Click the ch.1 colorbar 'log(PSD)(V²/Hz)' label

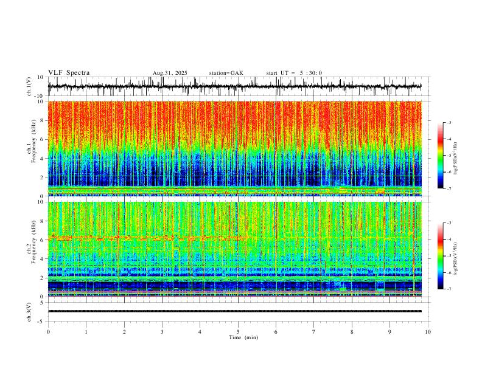(x=456, y=159)
